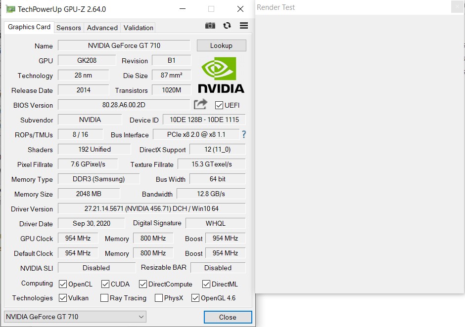The height and width of the screenshot is (327, 465).
Task: Toggle the UEFI checkbox
Action: [219, 105]
